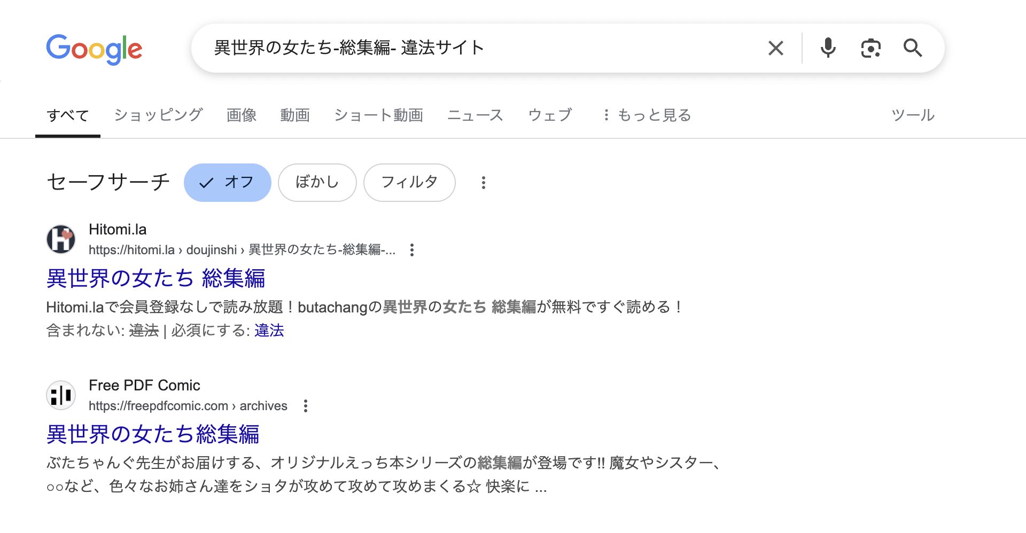1026x533 pixels.
Task: Open the three-dot menu on the Free PDF Comic result
Action: pos(306,406)
